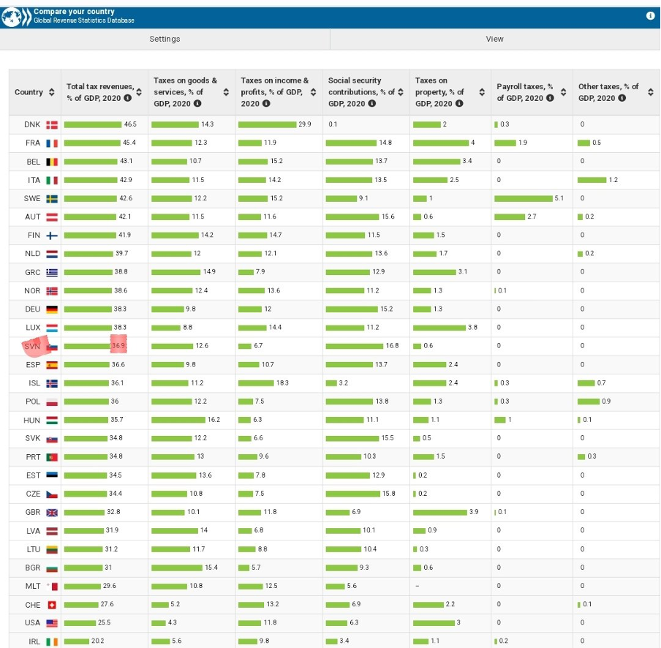Click the Portugal flag icon
Screen dimensions: 661x648
52,457
